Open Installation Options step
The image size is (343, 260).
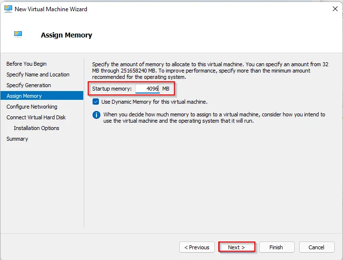tap(37, 128)
